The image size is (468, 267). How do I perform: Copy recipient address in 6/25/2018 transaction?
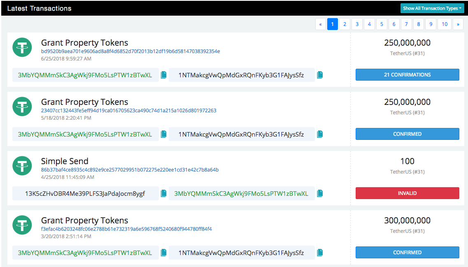[x=320, y=75]
